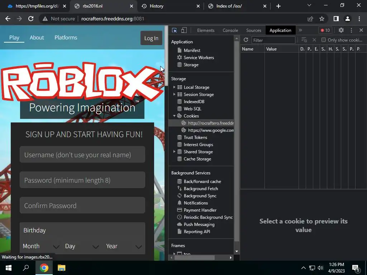Click the red error count badge
Viewport: 367px width, 275px height.
click(x=325, y=30)
